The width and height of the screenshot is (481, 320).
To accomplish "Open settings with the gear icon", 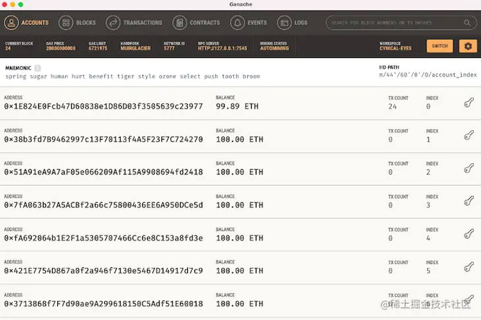I will 468,46.
